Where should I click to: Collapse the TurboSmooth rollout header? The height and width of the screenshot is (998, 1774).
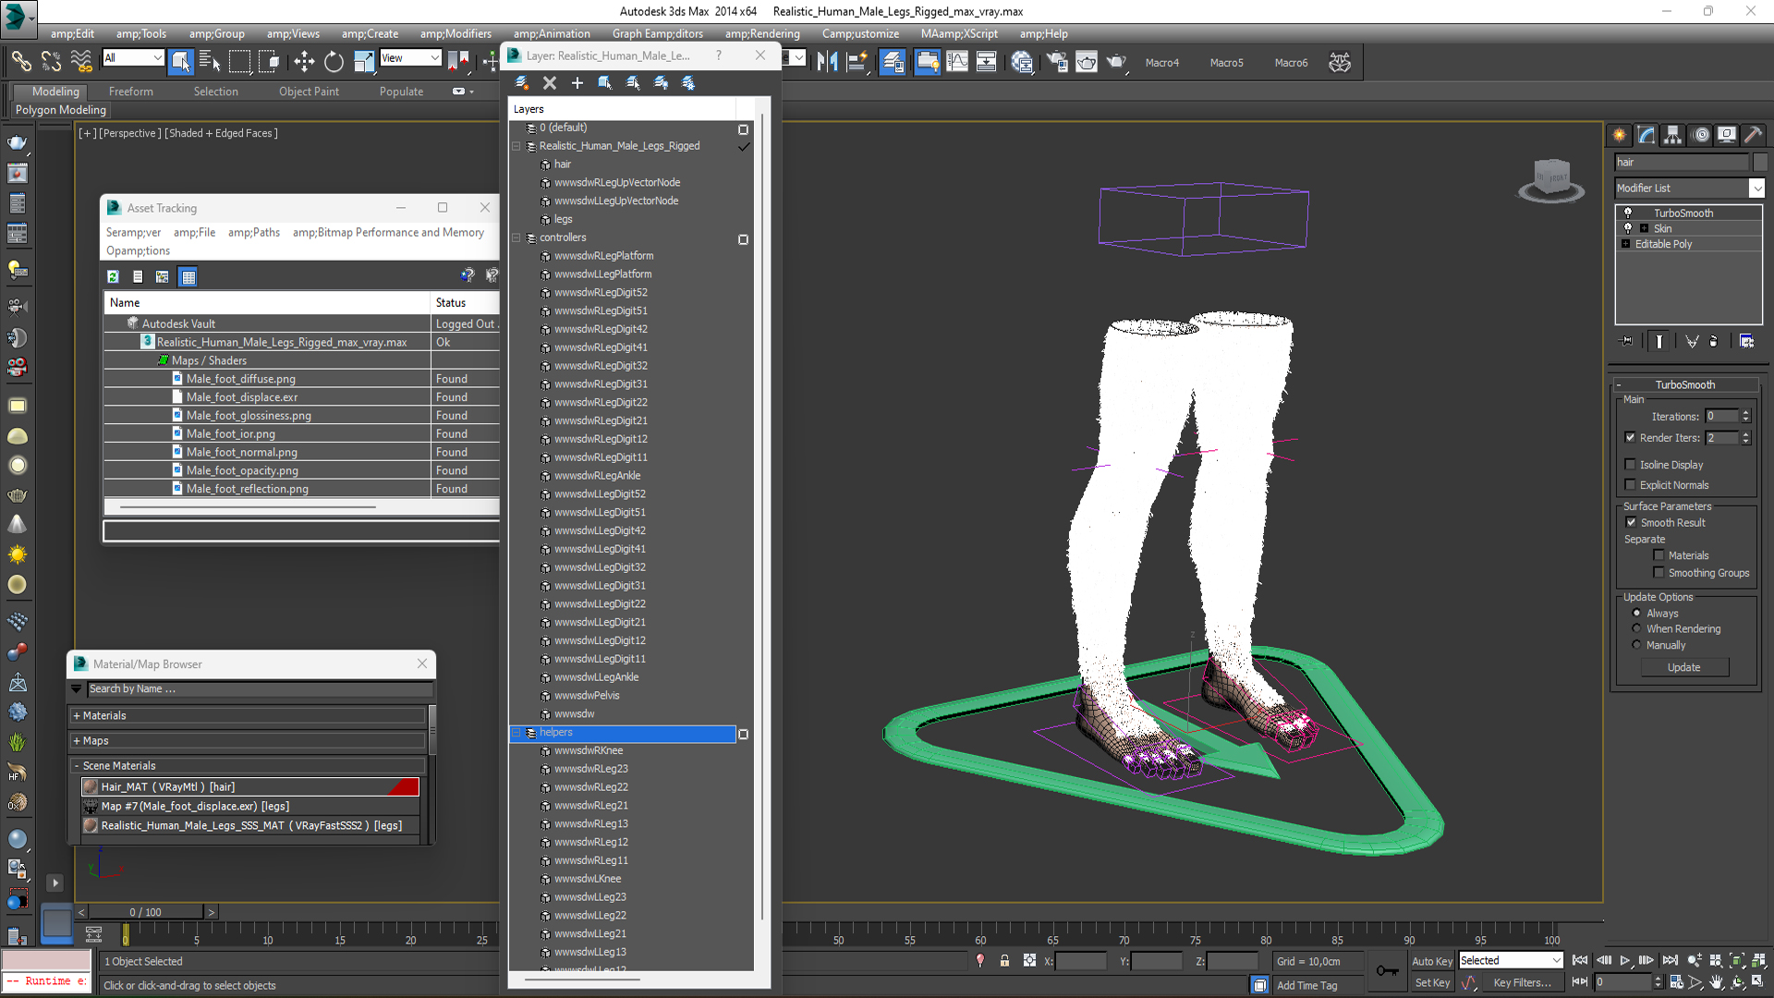tap(1685, 385)
